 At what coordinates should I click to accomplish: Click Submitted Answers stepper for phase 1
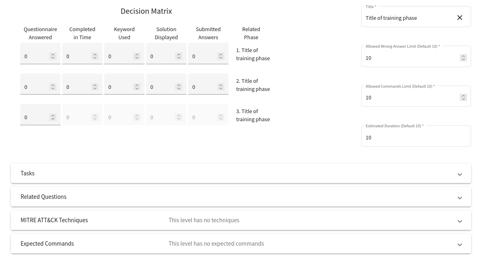pyautogui.click(x=221, y=56)
